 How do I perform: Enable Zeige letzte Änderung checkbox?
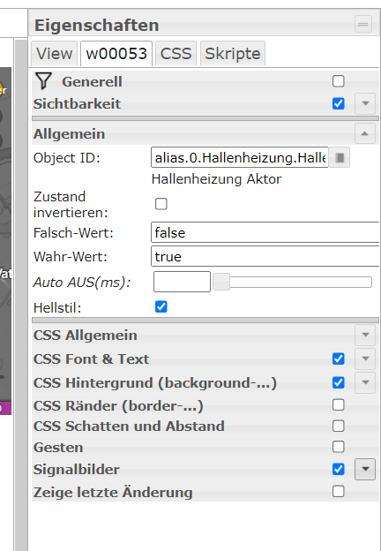click(338, 491)
